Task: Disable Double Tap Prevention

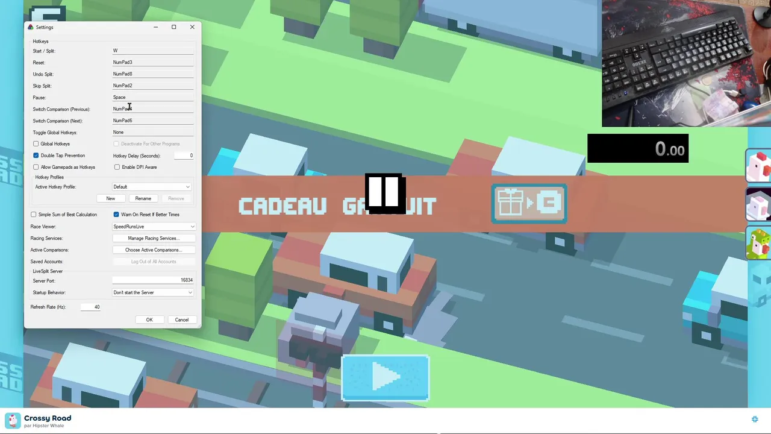Action: click(36, 156)
